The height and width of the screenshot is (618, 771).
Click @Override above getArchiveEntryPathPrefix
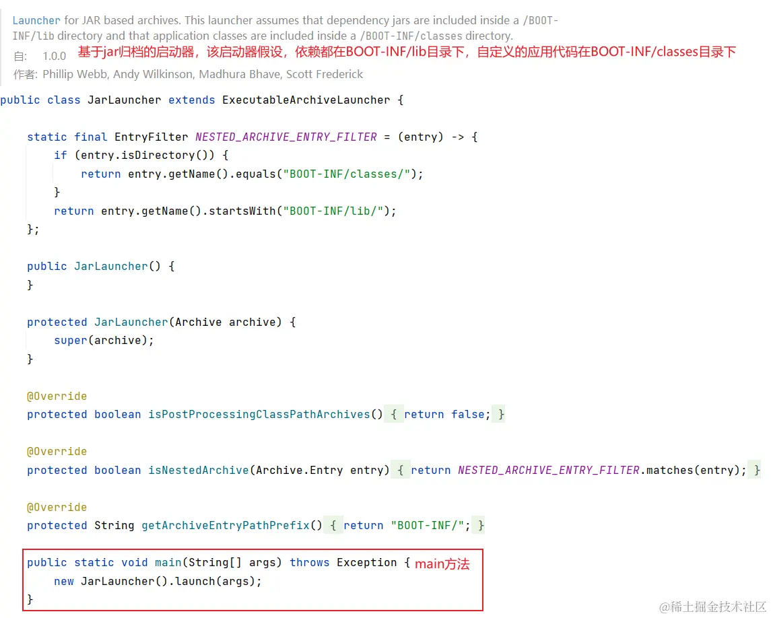(x=57, y=508)
